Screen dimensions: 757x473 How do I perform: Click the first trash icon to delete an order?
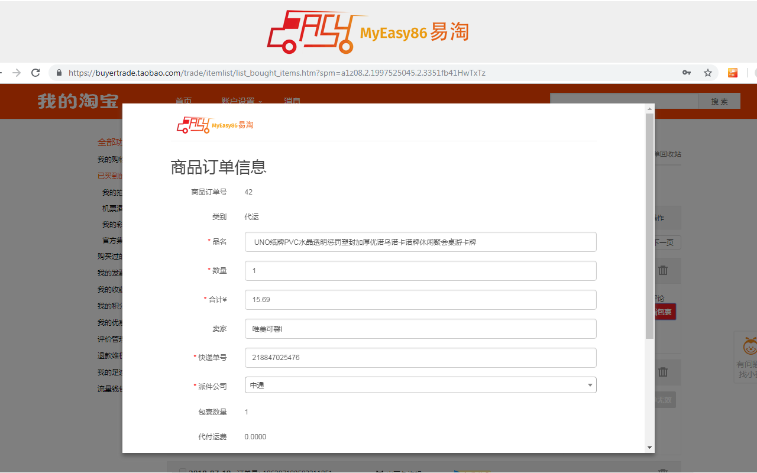pos(663,270)
